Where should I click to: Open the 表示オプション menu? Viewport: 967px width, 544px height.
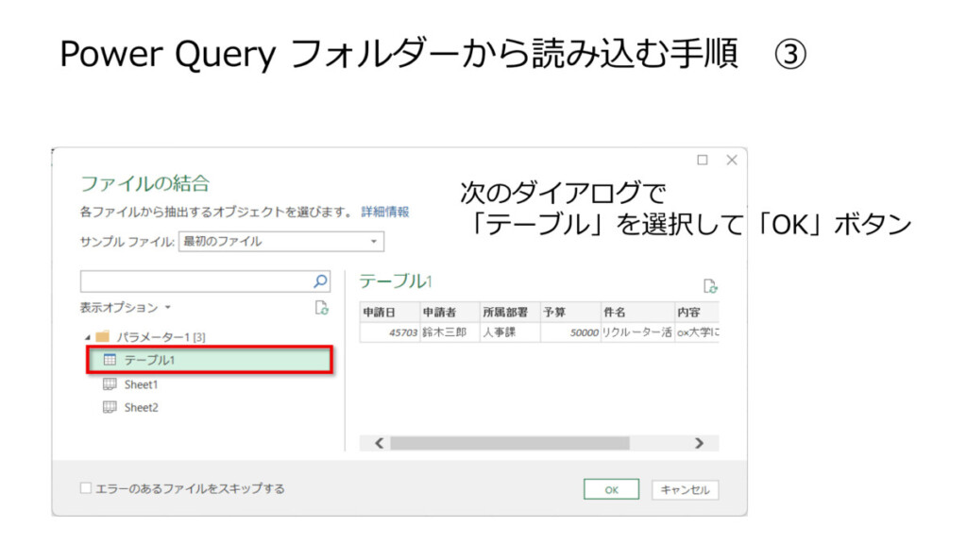pos(126,307)
